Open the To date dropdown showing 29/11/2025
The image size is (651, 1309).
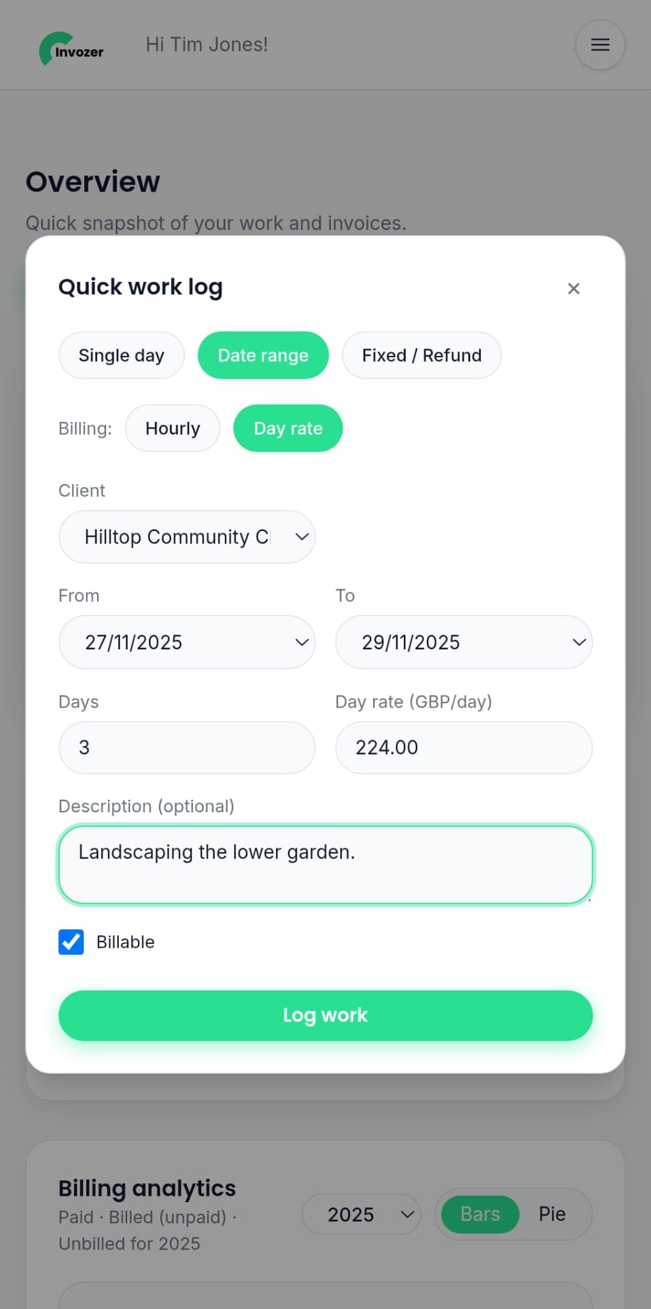tap(463, 642)
